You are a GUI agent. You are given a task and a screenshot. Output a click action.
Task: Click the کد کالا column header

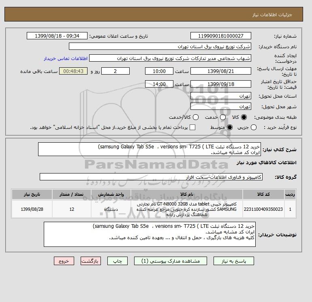point(263,194)
